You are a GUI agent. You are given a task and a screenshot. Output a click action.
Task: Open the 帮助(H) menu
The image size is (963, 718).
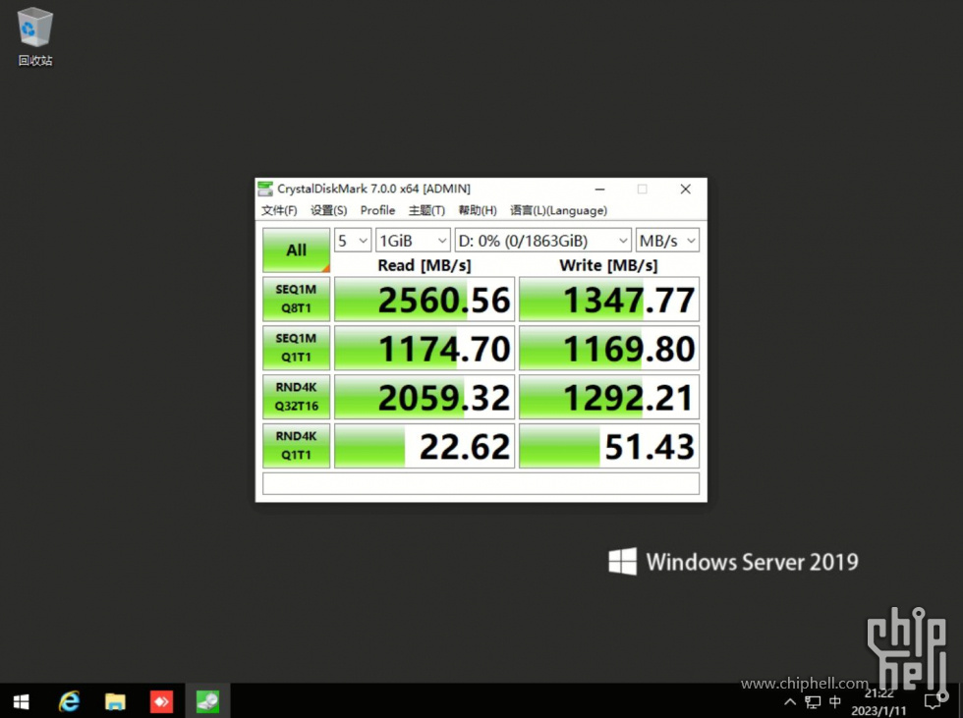[478, 210]
